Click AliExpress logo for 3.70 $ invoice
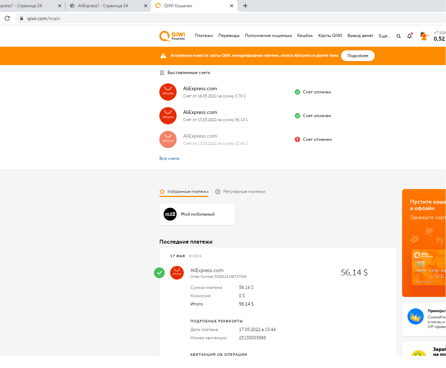The height and width of the screenshot is (368, 446). coord(168,92)
